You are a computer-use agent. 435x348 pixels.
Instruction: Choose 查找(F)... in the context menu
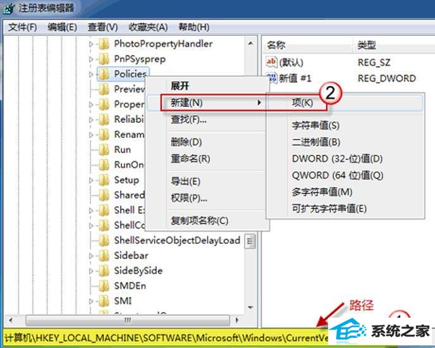coord(188,120)
